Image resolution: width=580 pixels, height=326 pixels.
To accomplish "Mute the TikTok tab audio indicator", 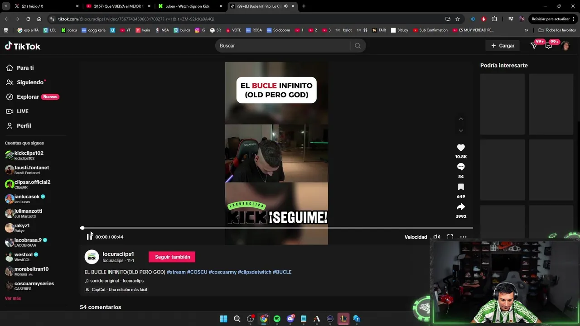I will tap(286, 6).
